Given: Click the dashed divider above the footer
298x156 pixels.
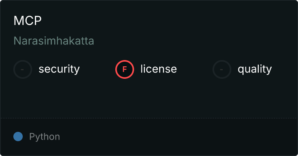Looking at the screenshot, I should 149,118.
